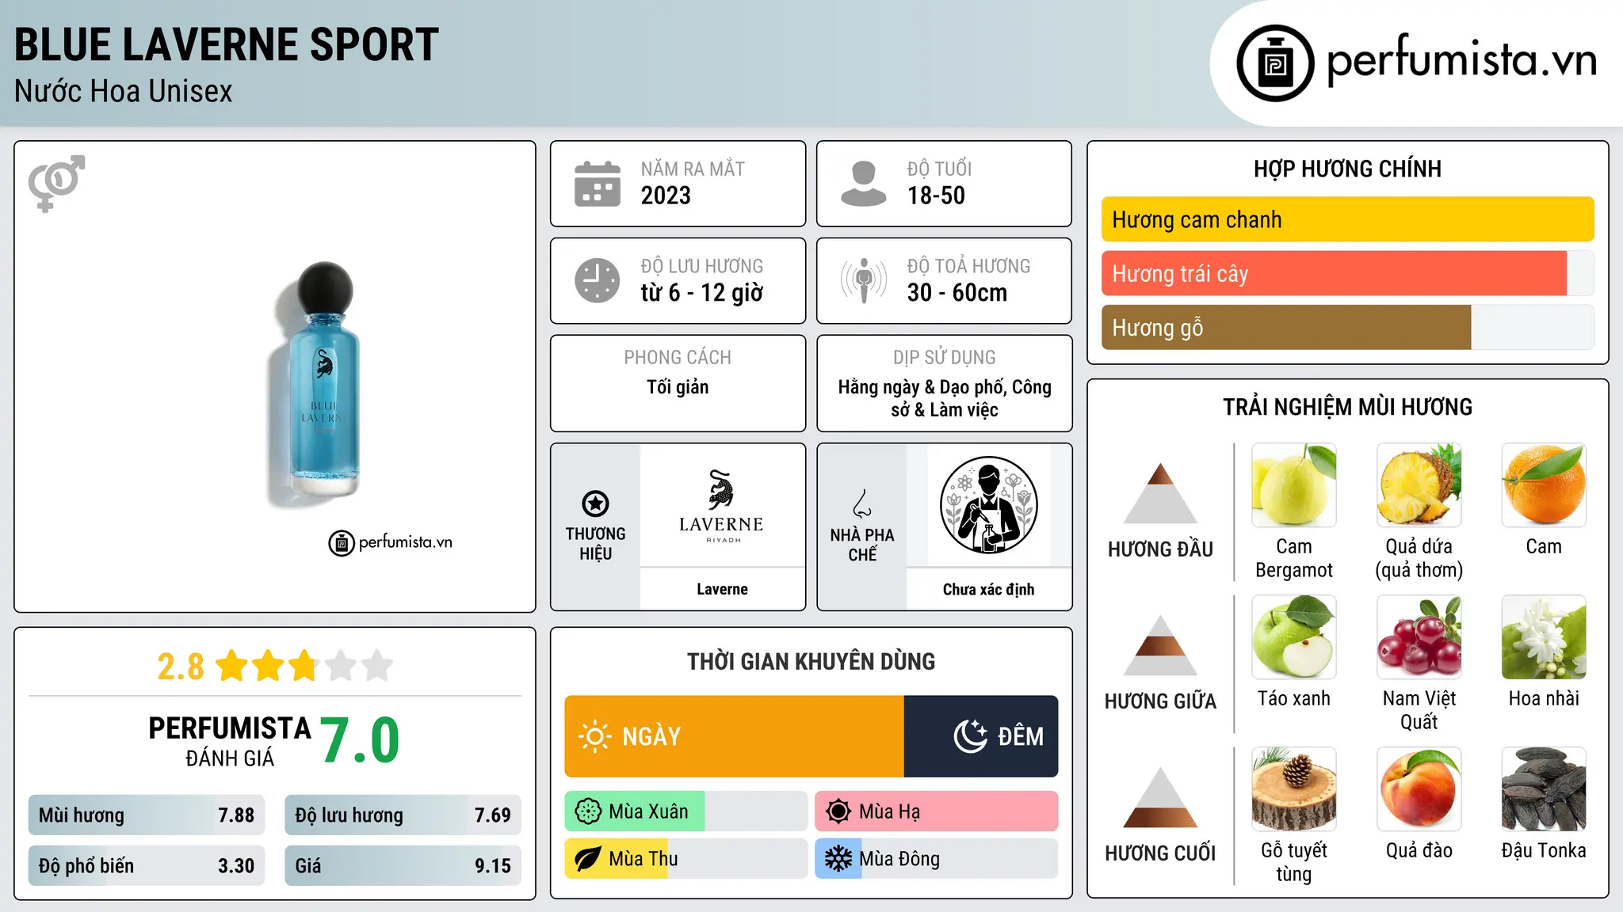Click the launch year value 2023

pyautogui.click(x=666, y=196)
